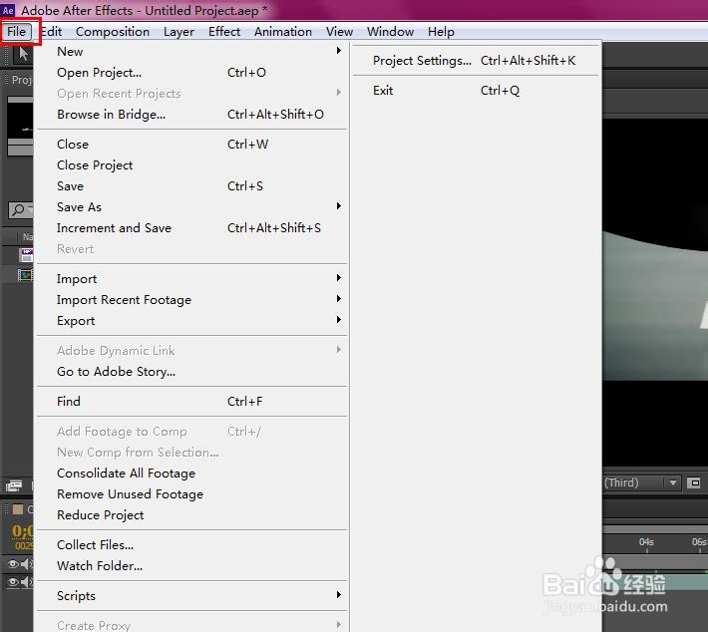Select the Selection arrow tool

click(x=23, y=55)
